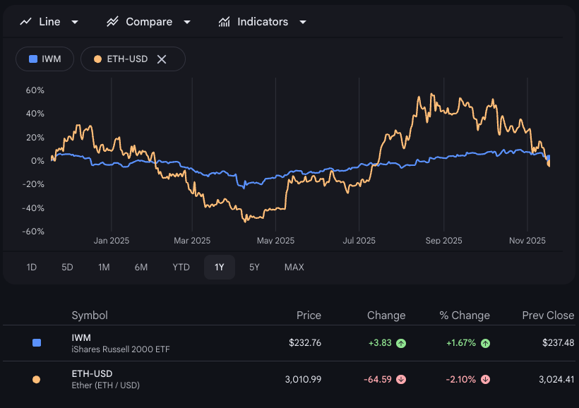Click the IWM legend chip
The width and height of the screenshot is (579, 408).
pos(44,59)
